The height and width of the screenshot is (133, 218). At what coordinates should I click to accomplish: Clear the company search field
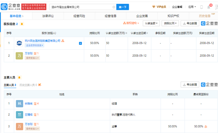click(114, 7)
